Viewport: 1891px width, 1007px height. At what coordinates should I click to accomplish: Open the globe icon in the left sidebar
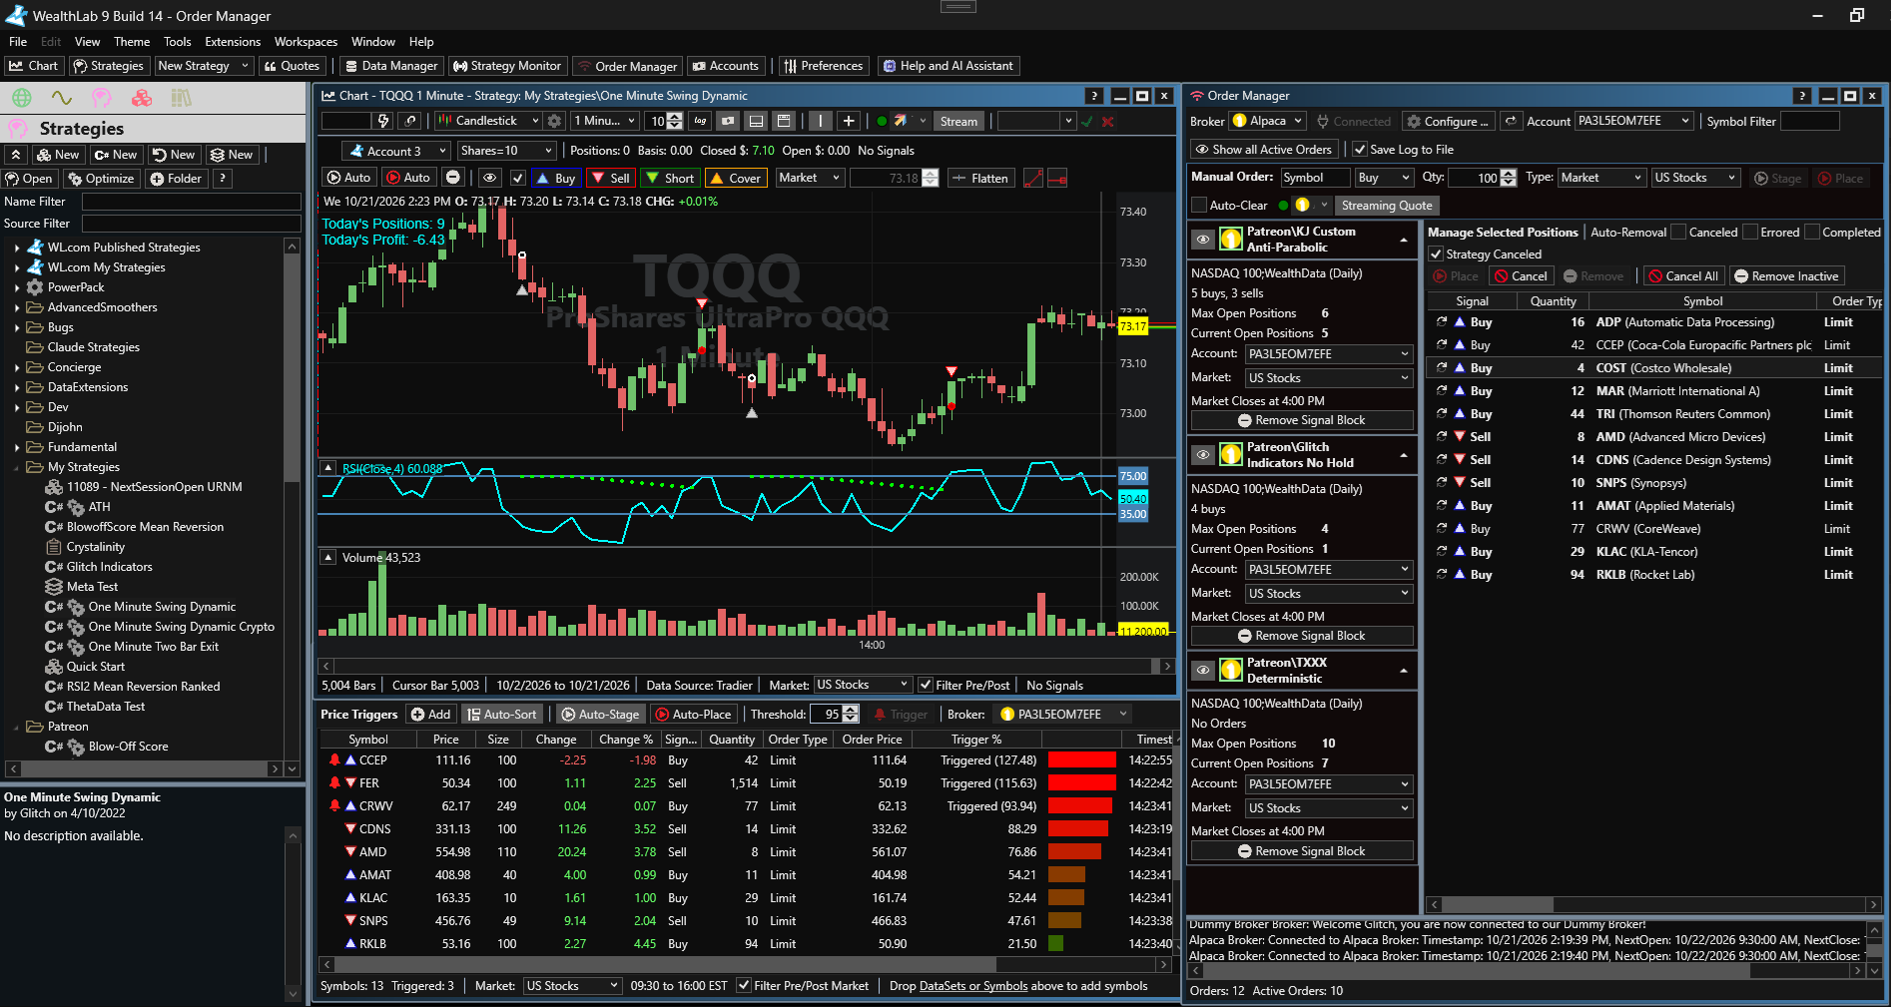click(22, 98)
